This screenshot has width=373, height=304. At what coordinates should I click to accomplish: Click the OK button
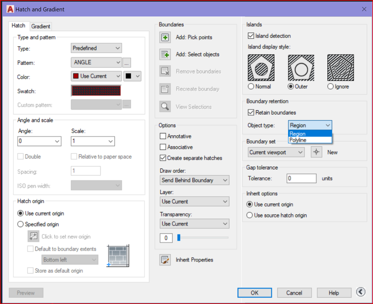point(255,293)
